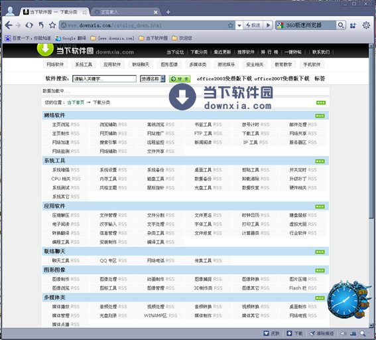The height and width of the screenshot is (340, 376).
Task: Open the [www.downxia.com] bookmark folder
Action: coord(113,38)
